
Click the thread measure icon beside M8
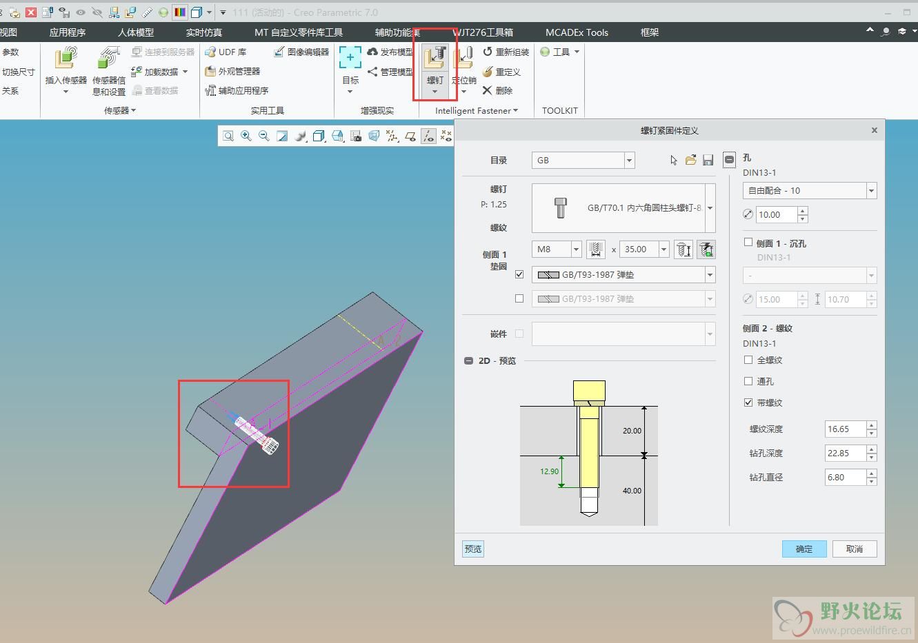point(595,249)
